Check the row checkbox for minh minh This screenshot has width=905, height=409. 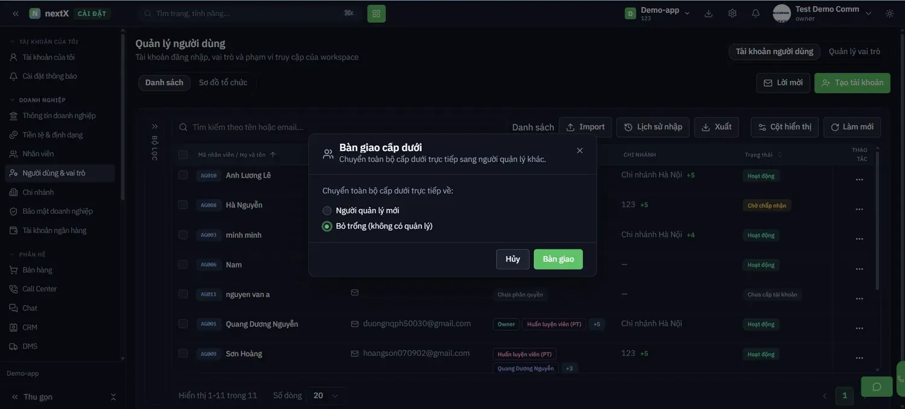pyautogui.click(x=183, y=235)
